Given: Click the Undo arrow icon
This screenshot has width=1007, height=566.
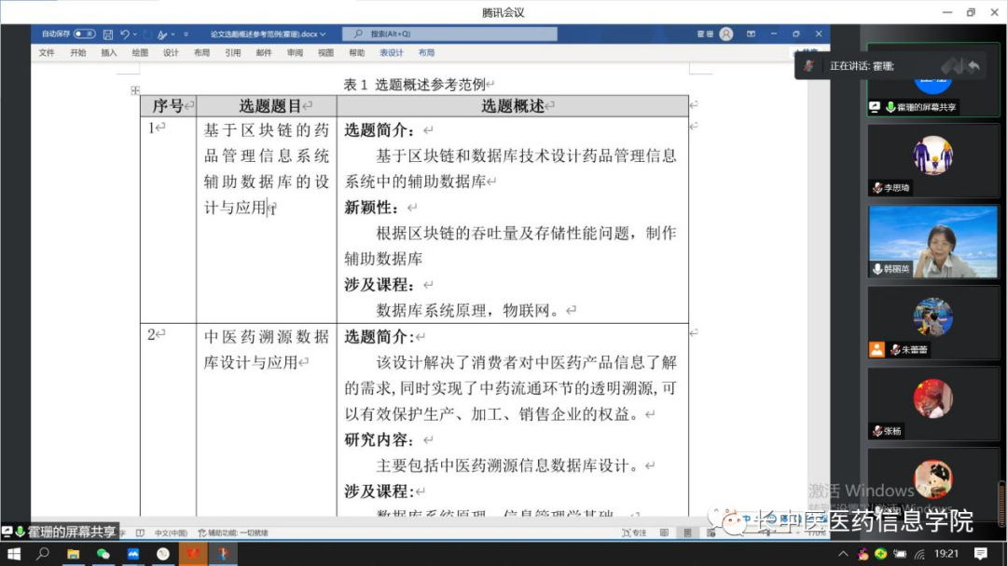Looking at the screenshot, I should (x=125, y=34).
